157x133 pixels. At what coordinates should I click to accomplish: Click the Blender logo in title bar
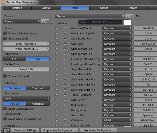3,2
